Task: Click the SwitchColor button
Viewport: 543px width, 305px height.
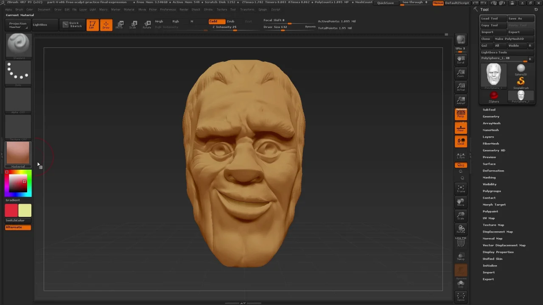Action: (x=18, y=220)
